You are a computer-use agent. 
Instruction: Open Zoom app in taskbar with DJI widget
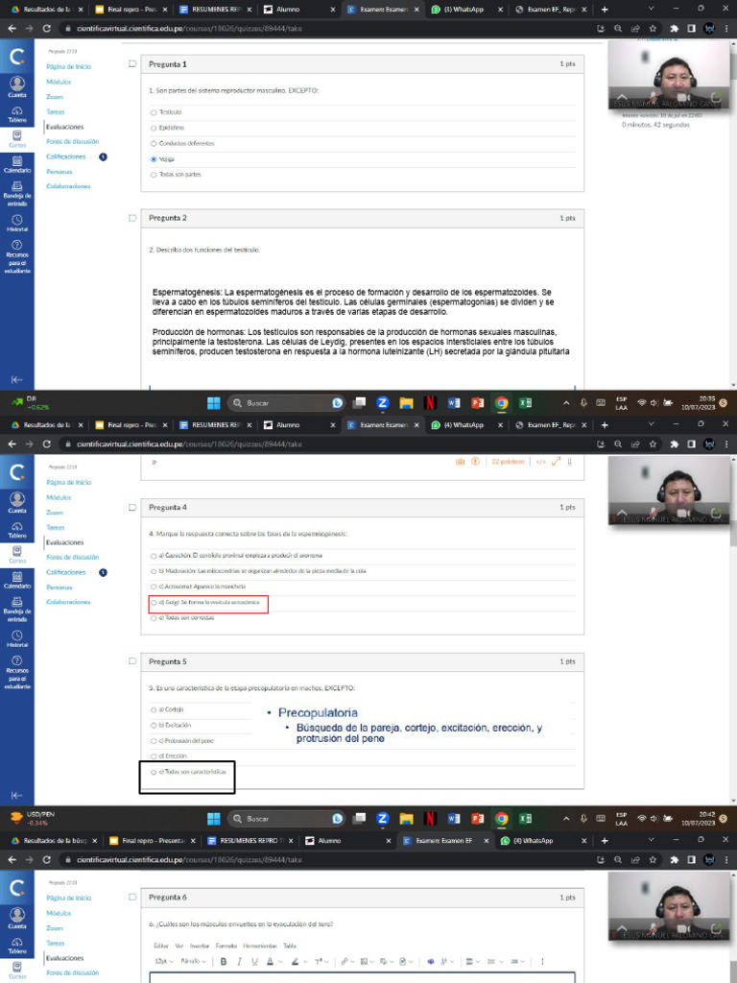click(x=382, y=402)
